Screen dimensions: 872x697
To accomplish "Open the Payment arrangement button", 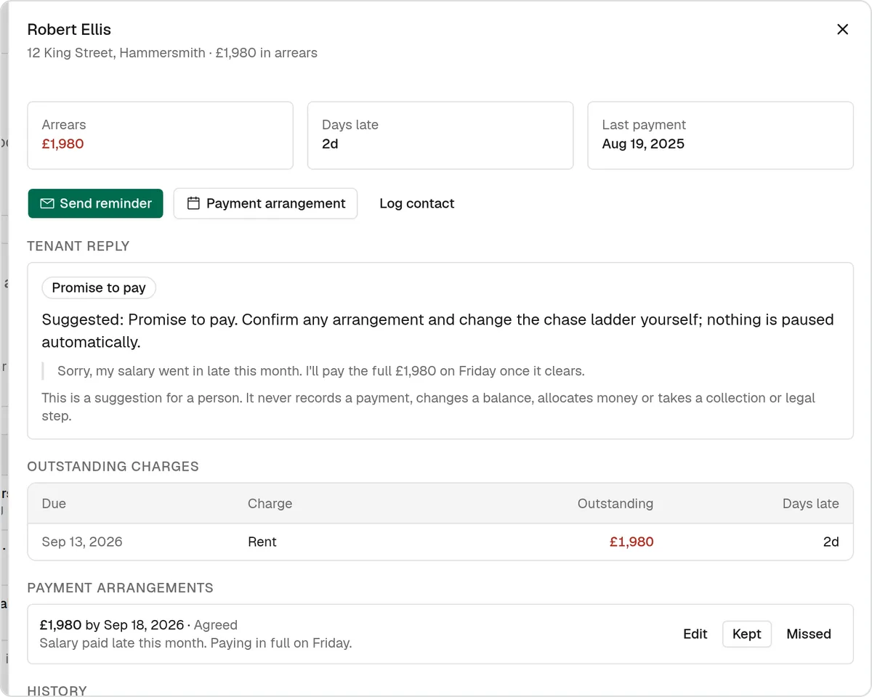I will [265, 203].
